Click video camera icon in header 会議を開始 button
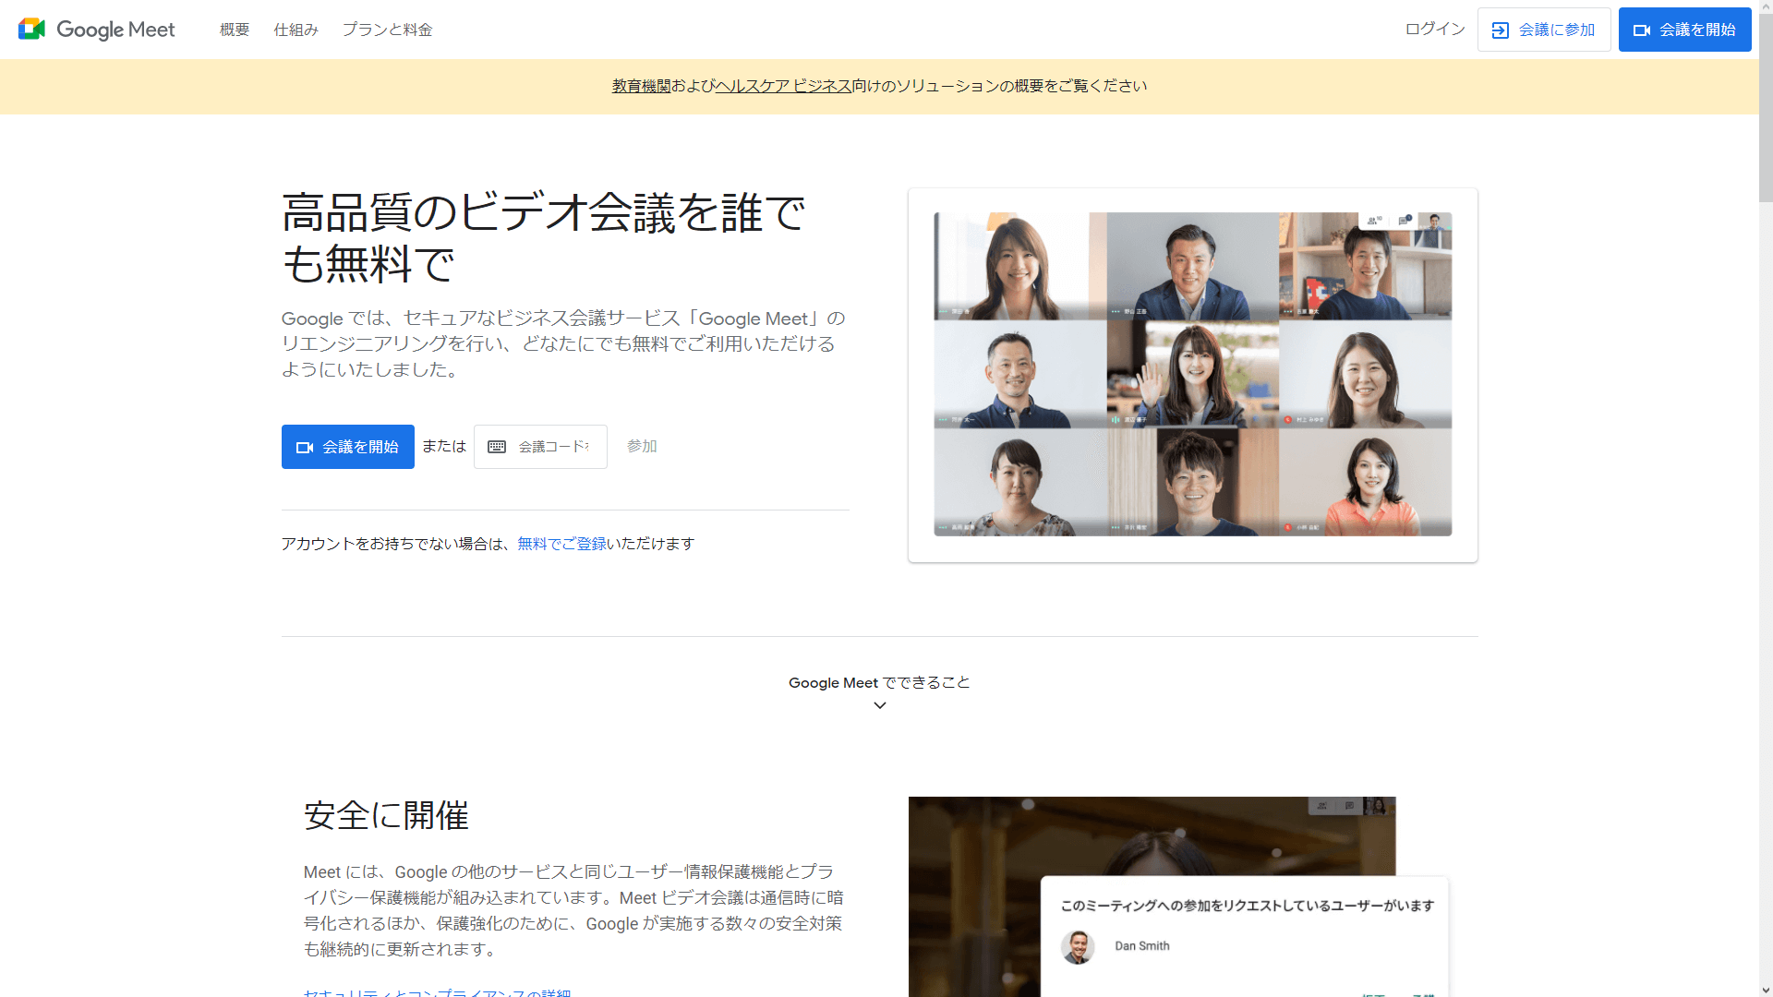 coord(1641,30)
